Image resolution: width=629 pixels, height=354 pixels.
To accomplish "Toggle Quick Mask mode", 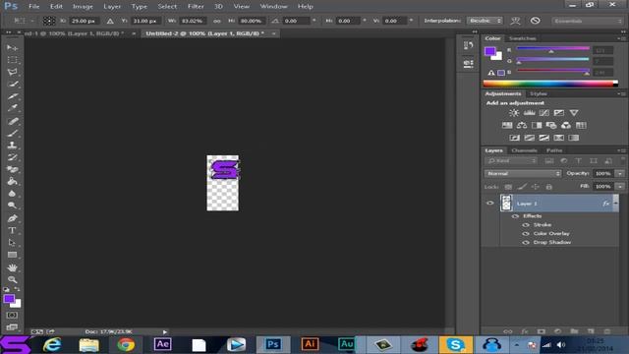I will 12,315.
